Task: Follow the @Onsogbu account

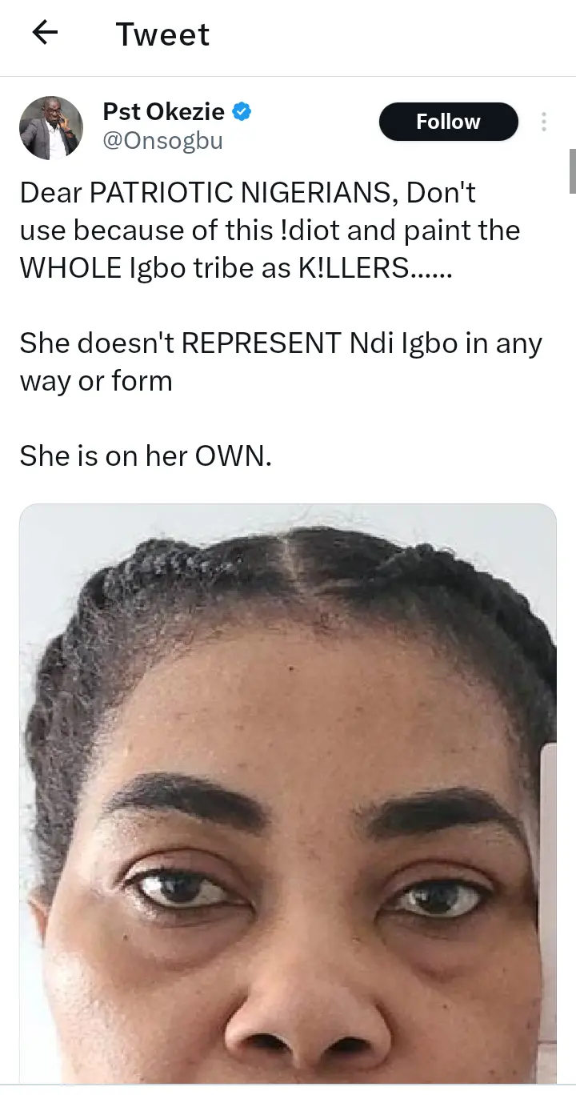Action: (x=448, y=122)
